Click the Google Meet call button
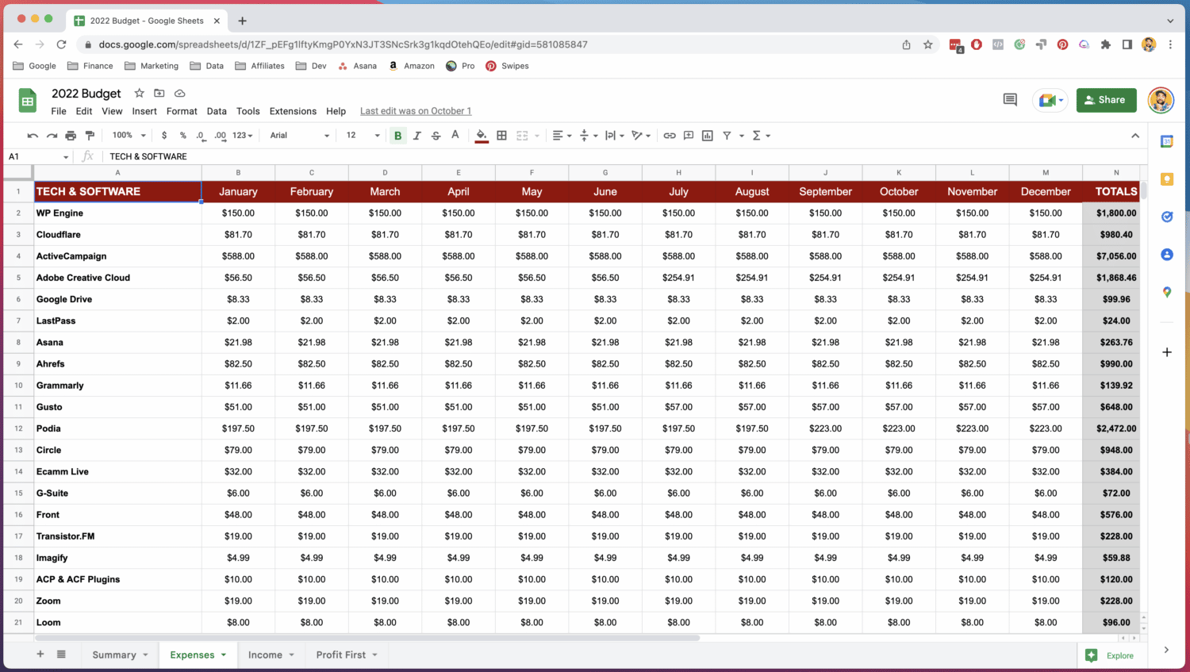The image size is (1190, 672). [1051, 100]
